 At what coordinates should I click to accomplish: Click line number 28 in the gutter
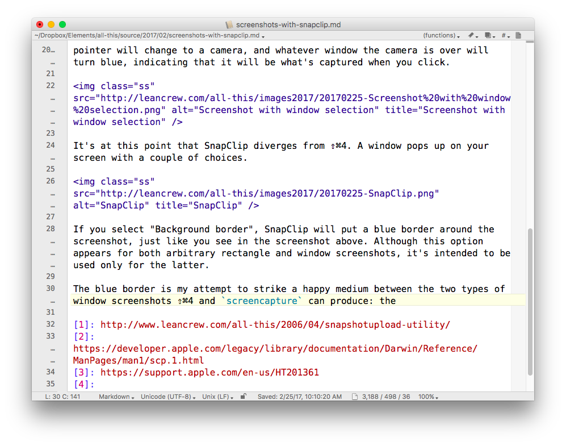click(51, 229)
